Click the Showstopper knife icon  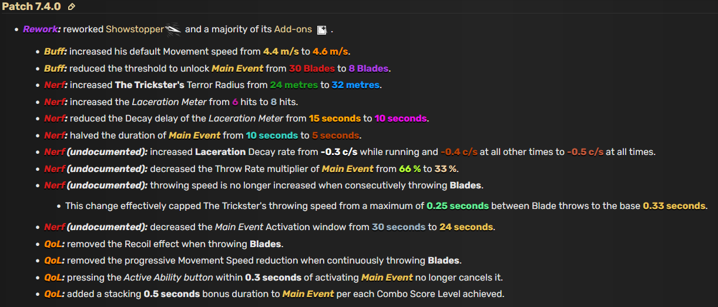point(173,29)
